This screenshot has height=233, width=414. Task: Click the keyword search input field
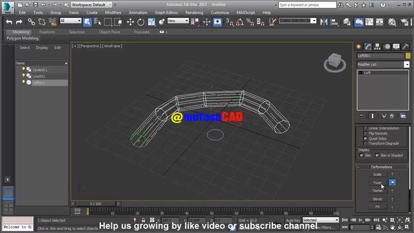[x=307, y=5]
